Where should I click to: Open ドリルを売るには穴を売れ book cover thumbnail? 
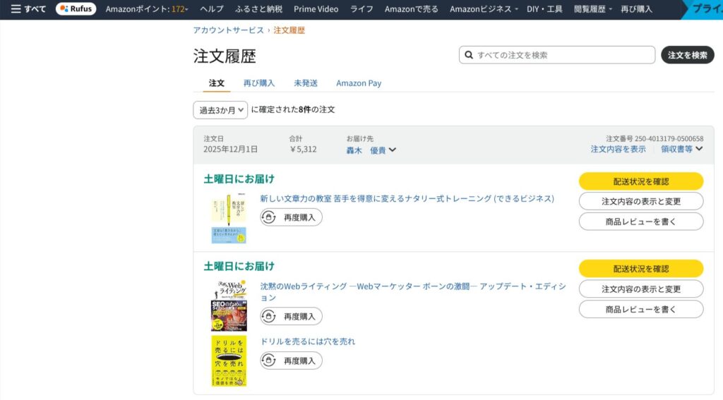click(x=228, y=360)
